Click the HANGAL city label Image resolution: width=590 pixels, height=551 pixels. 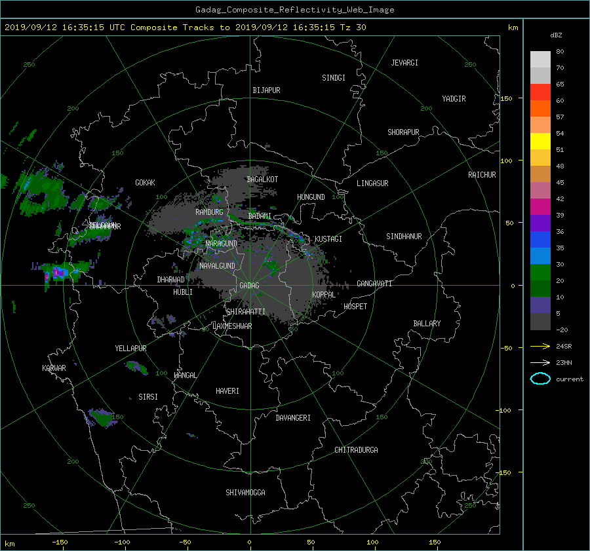coord(185,375)
